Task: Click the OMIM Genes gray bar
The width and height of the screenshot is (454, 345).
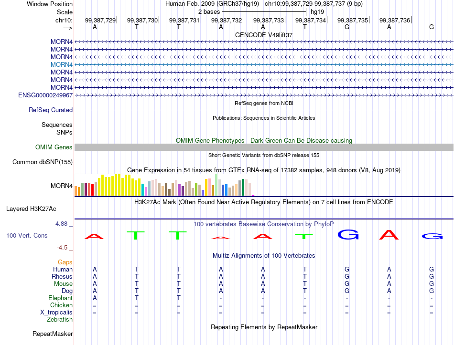Action: (264, 147)
